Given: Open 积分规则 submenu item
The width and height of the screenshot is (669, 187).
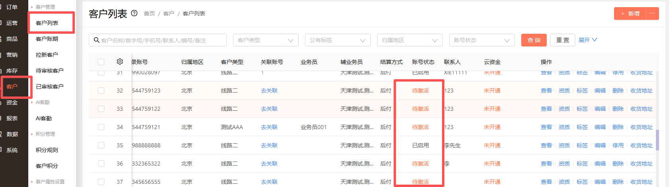Looking at the screenshot, I should coord(47,150).
